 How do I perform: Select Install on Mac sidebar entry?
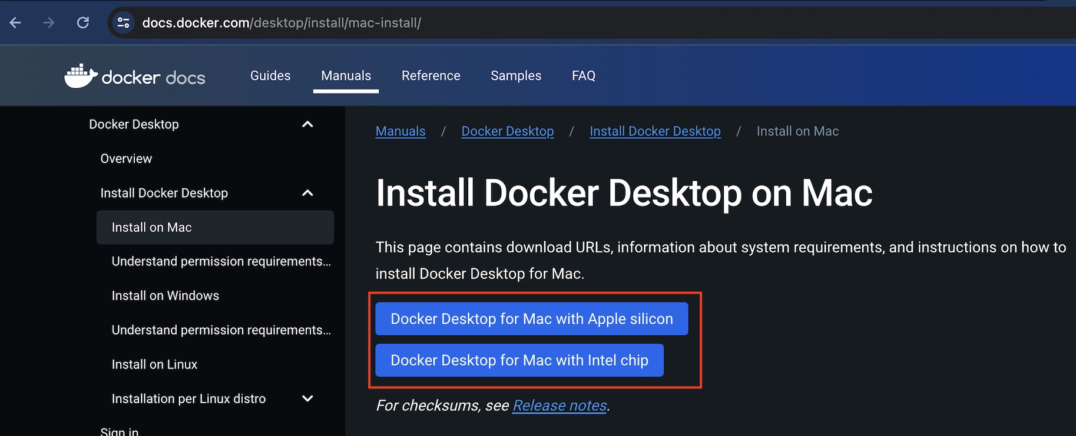215,227
